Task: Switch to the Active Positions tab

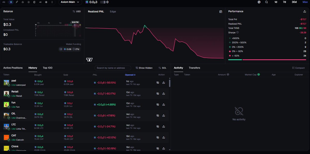Action: pyautogui.click(x=13, y=68)
